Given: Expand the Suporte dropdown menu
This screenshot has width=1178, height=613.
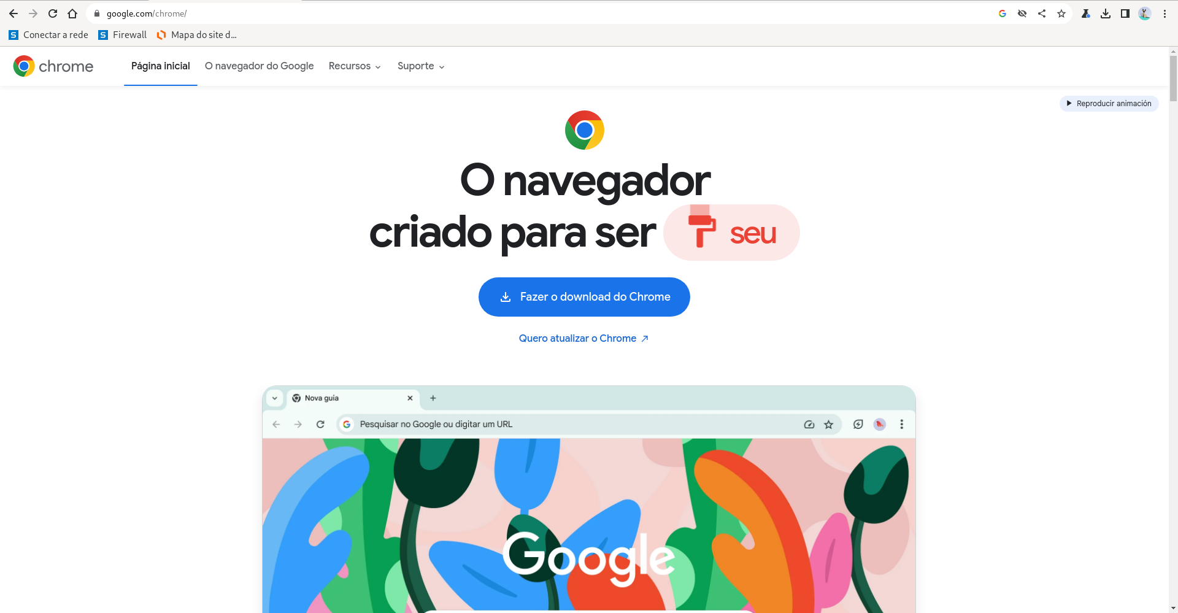Looking at the screenshot, I should click(421, 66).
